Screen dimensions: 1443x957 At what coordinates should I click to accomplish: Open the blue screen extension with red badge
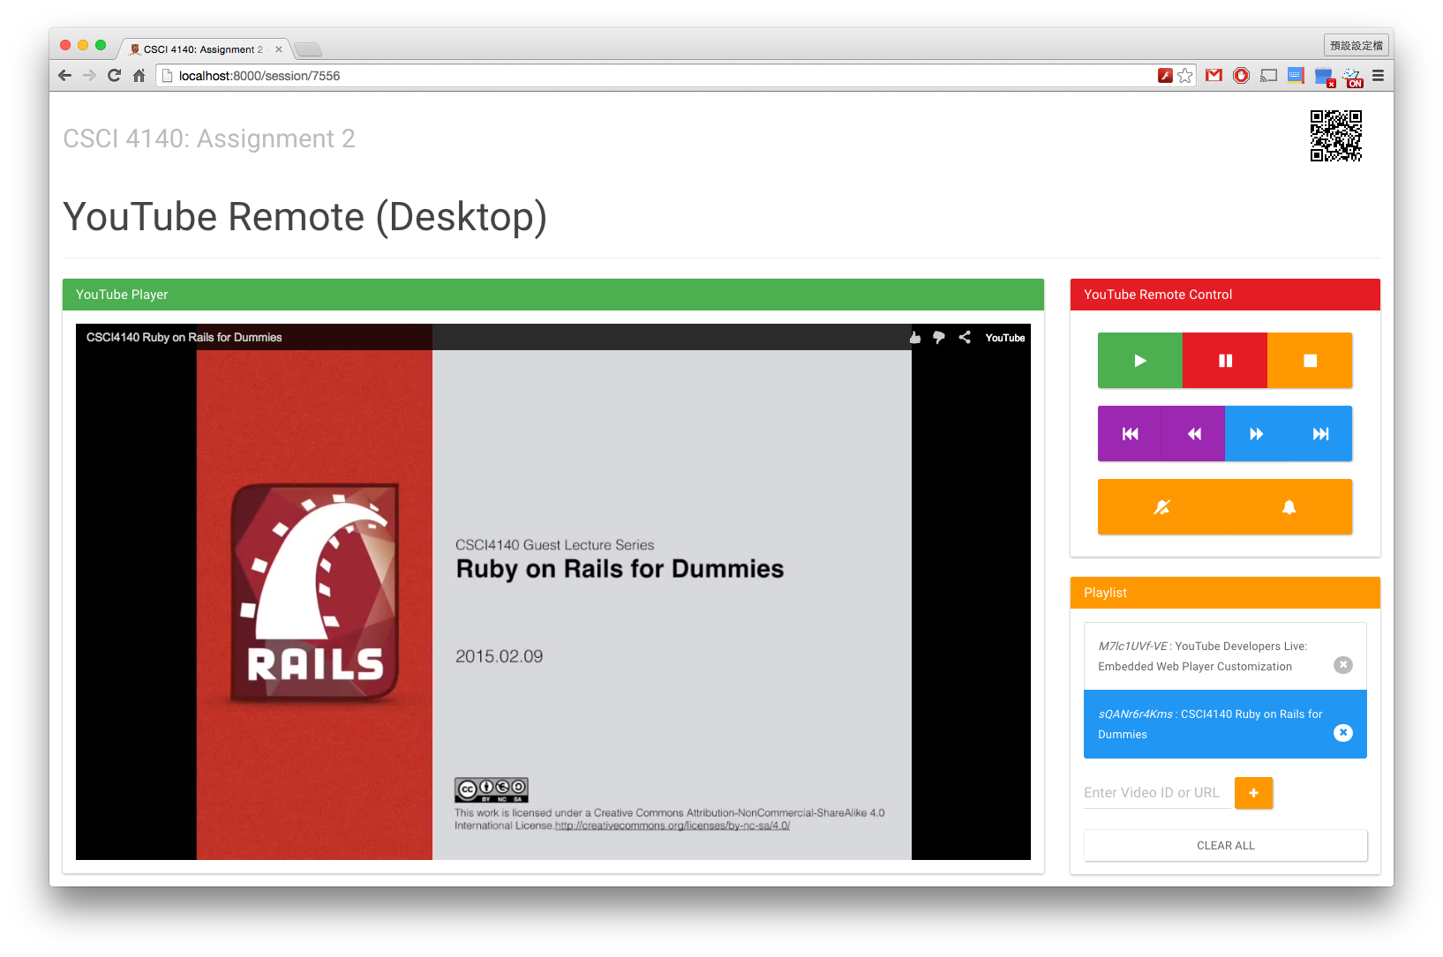pyautogui.click(x=1325, y=78)
